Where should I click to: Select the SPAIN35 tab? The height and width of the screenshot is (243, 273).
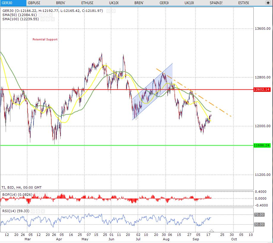pyautogui.click(x=216, y=3)
